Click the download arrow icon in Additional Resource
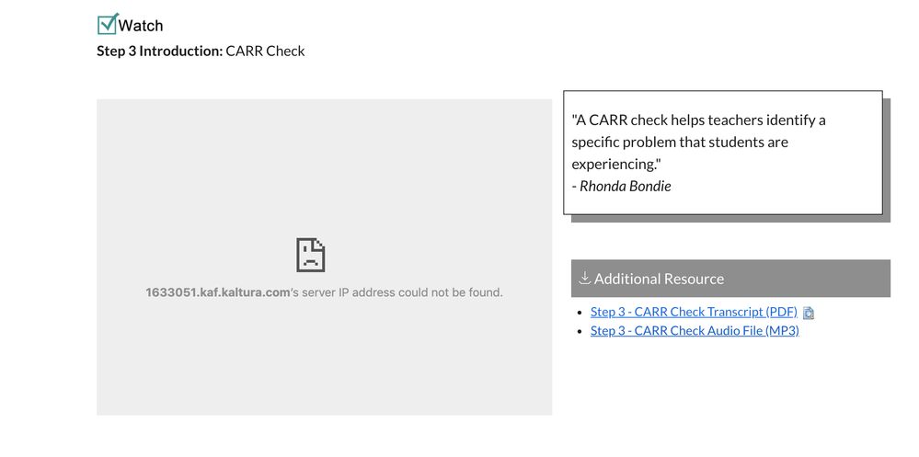919x457 pixels. pos(584,278)
